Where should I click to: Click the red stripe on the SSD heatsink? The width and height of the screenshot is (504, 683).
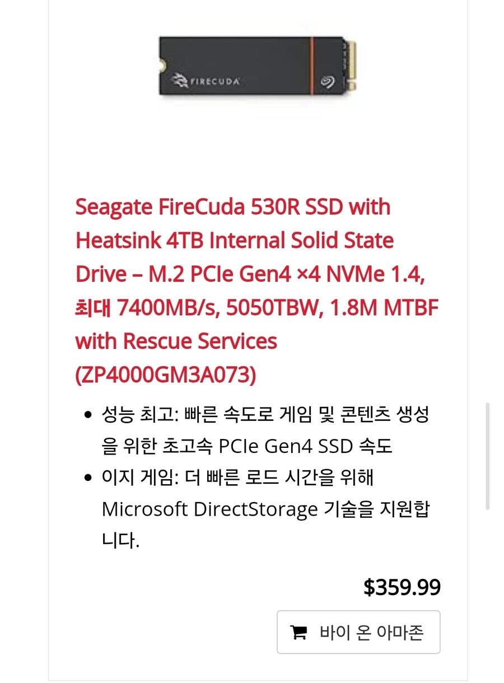click(x=312, y=67)
